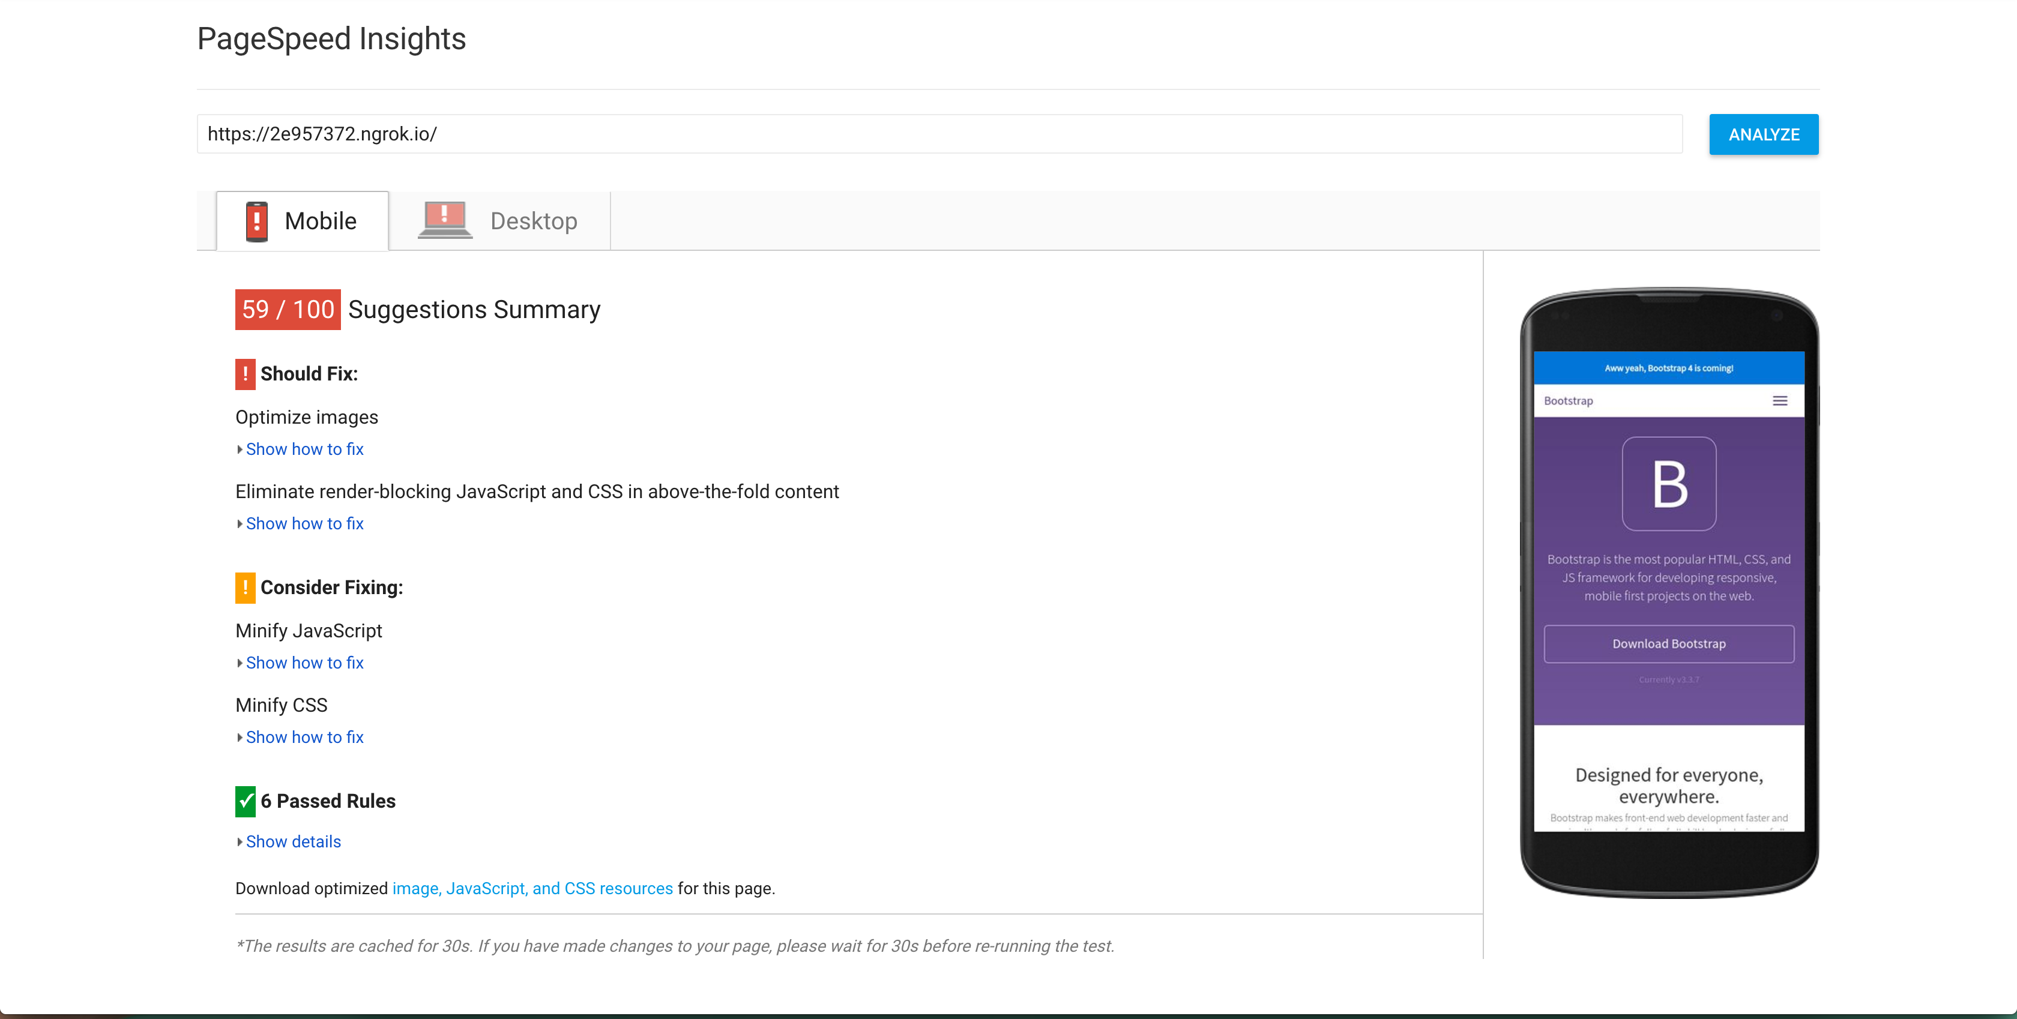Expand Show how to fix for Optimize images

point(304,449)
